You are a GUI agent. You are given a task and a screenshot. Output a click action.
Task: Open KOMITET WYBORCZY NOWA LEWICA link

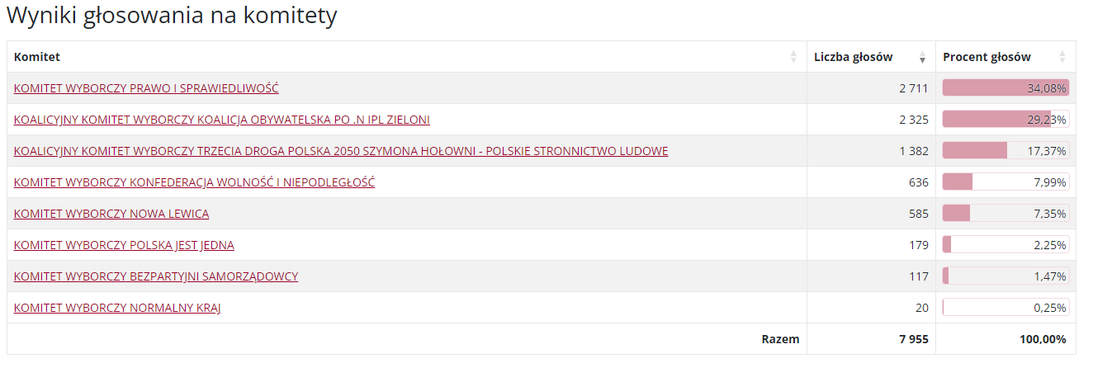tap(111, 214)
